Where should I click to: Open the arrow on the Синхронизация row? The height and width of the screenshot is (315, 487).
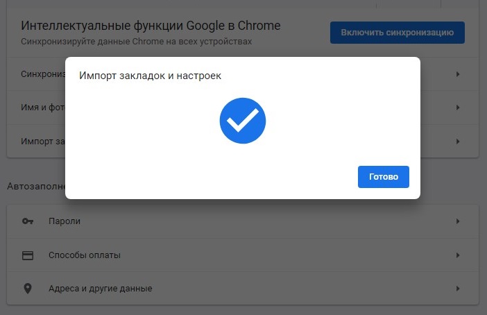[x=458, y=74]
